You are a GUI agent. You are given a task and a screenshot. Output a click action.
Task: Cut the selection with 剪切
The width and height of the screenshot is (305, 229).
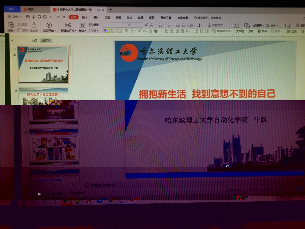click(x=22, y=24)
